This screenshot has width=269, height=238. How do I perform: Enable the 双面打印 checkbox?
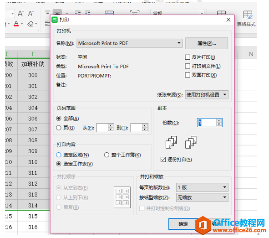pyautogui.click(x=188, y=75)
